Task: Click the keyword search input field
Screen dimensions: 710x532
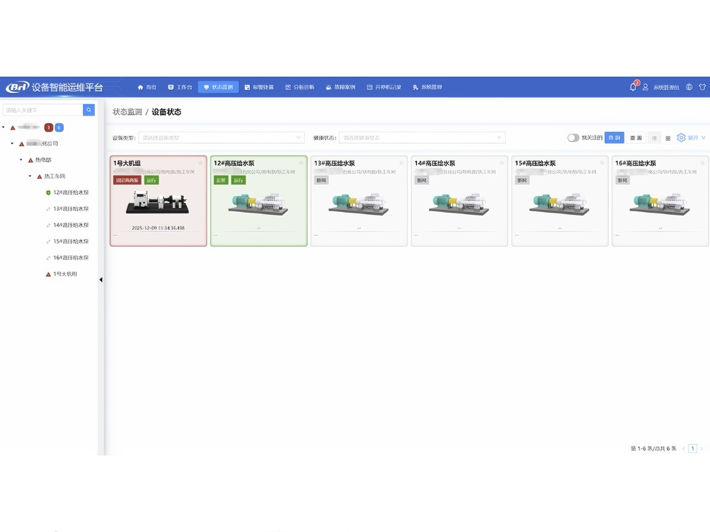Action: click(43, 110)
